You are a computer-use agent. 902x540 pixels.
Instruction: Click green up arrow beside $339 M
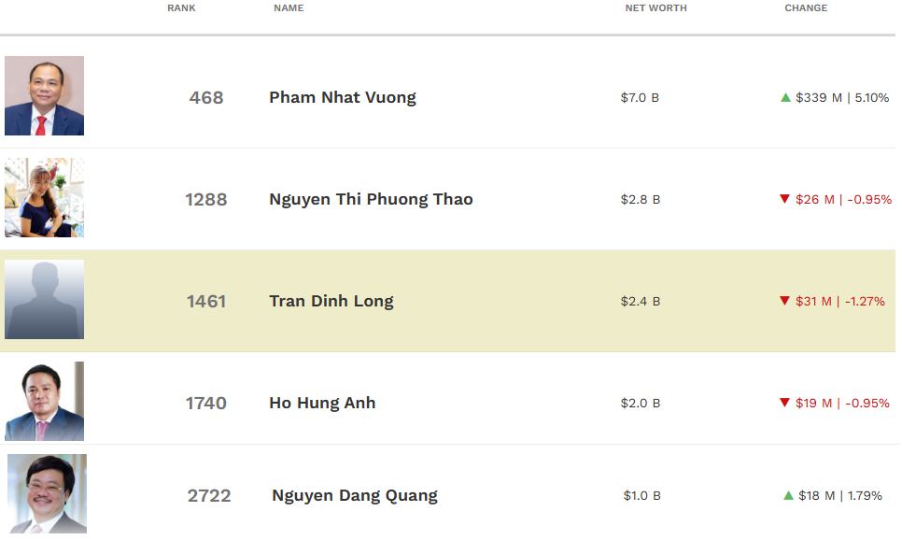(x=786, y=97)
